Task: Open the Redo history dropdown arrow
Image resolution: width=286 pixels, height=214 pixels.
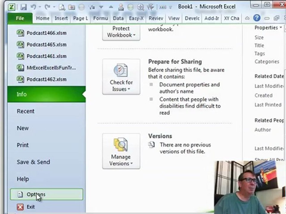Action: pyautogui.click(x=54, y=7)
